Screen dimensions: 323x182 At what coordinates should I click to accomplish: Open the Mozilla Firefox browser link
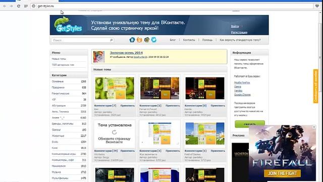point(242,82)
